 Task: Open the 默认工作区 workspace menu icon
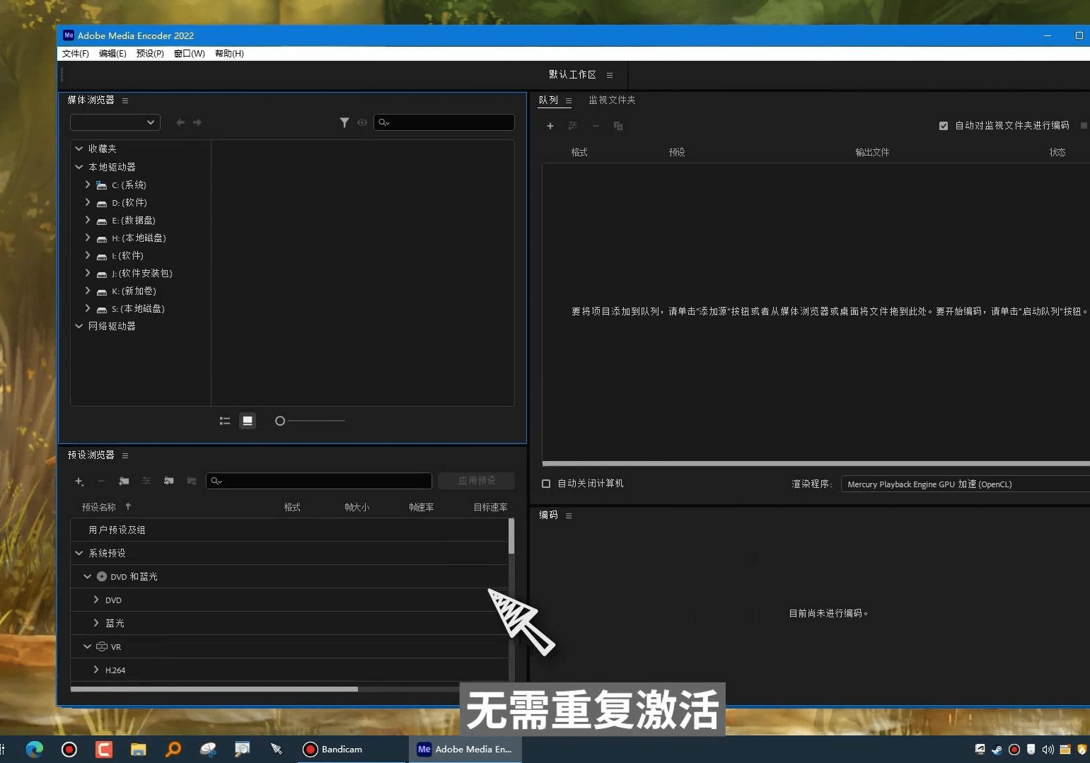click(x=610, y=75)
